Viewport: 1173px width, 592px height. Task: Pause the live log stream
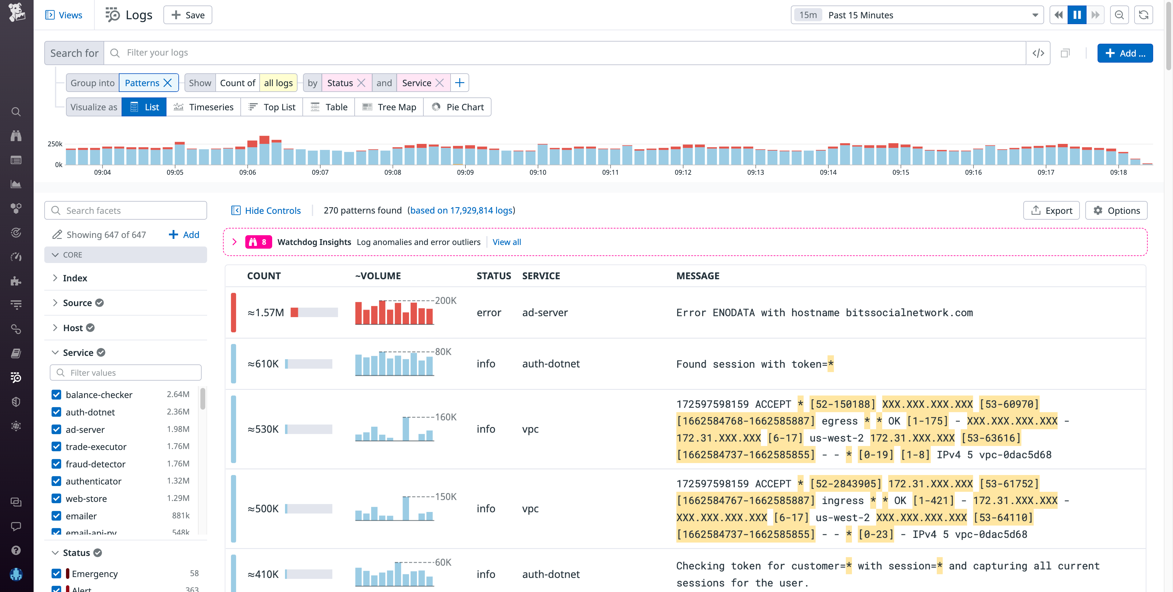(1076, 15)
